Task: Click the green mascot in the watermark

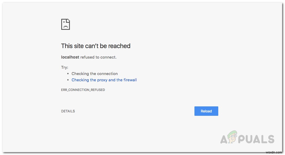Action: [232, 137]
